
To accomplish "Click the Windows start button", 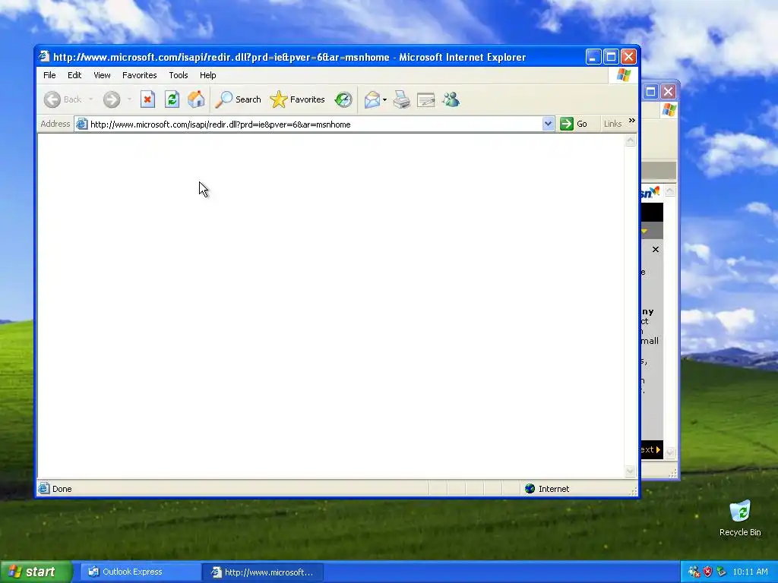I will pyautogui.click(x=36, y=572).
